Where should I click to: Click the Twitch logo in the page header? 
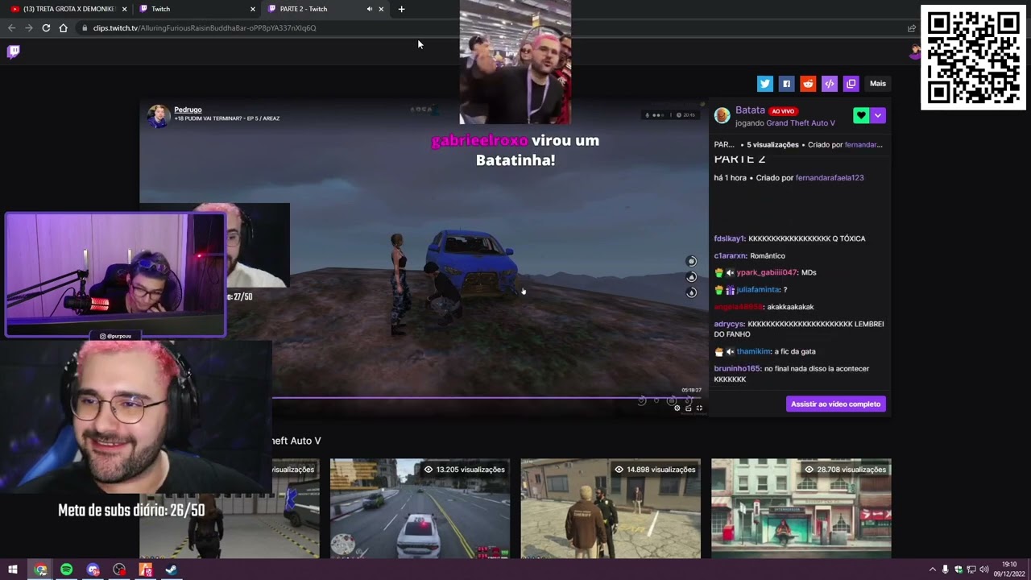(13, 52)
